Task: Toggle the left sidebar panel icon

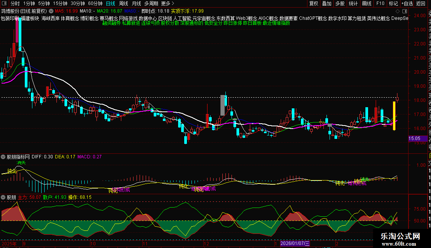Action: pos(4,3)
